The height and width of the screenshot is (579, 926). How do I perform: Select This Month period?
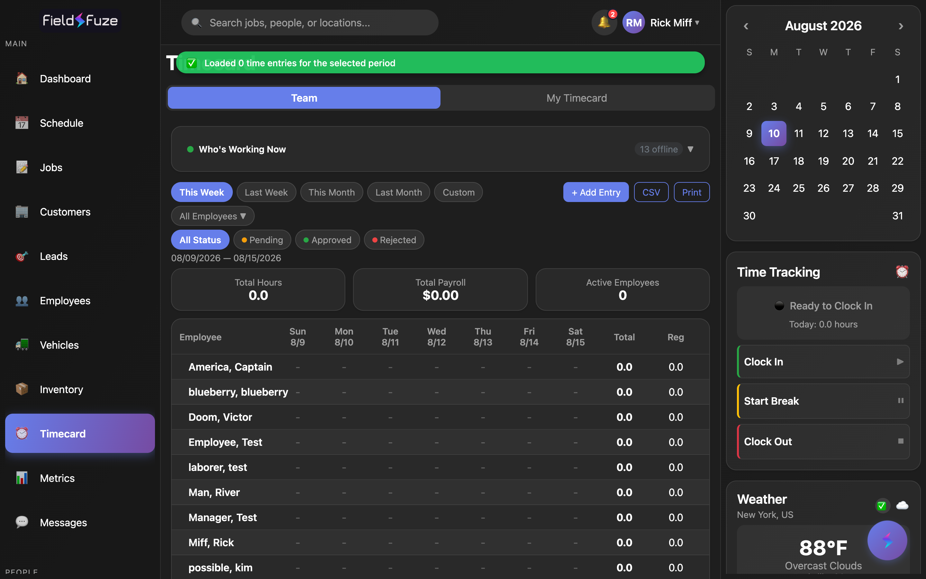click(x=332, y=192)
